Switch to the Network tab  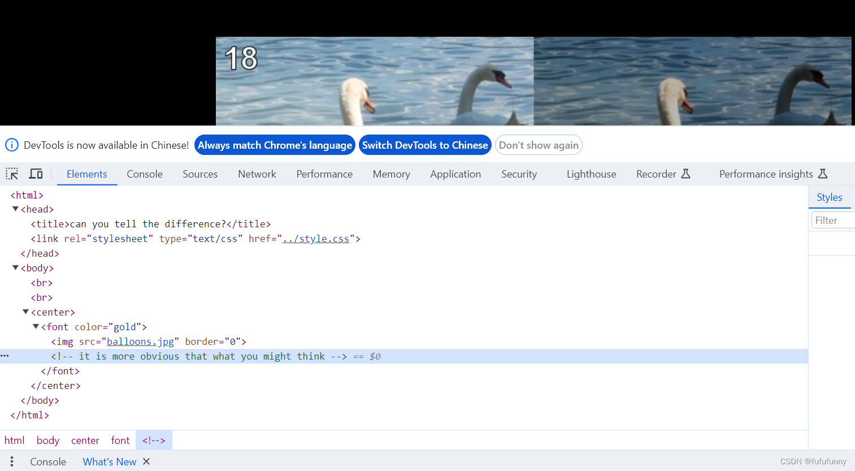click(x=257, y=174)
